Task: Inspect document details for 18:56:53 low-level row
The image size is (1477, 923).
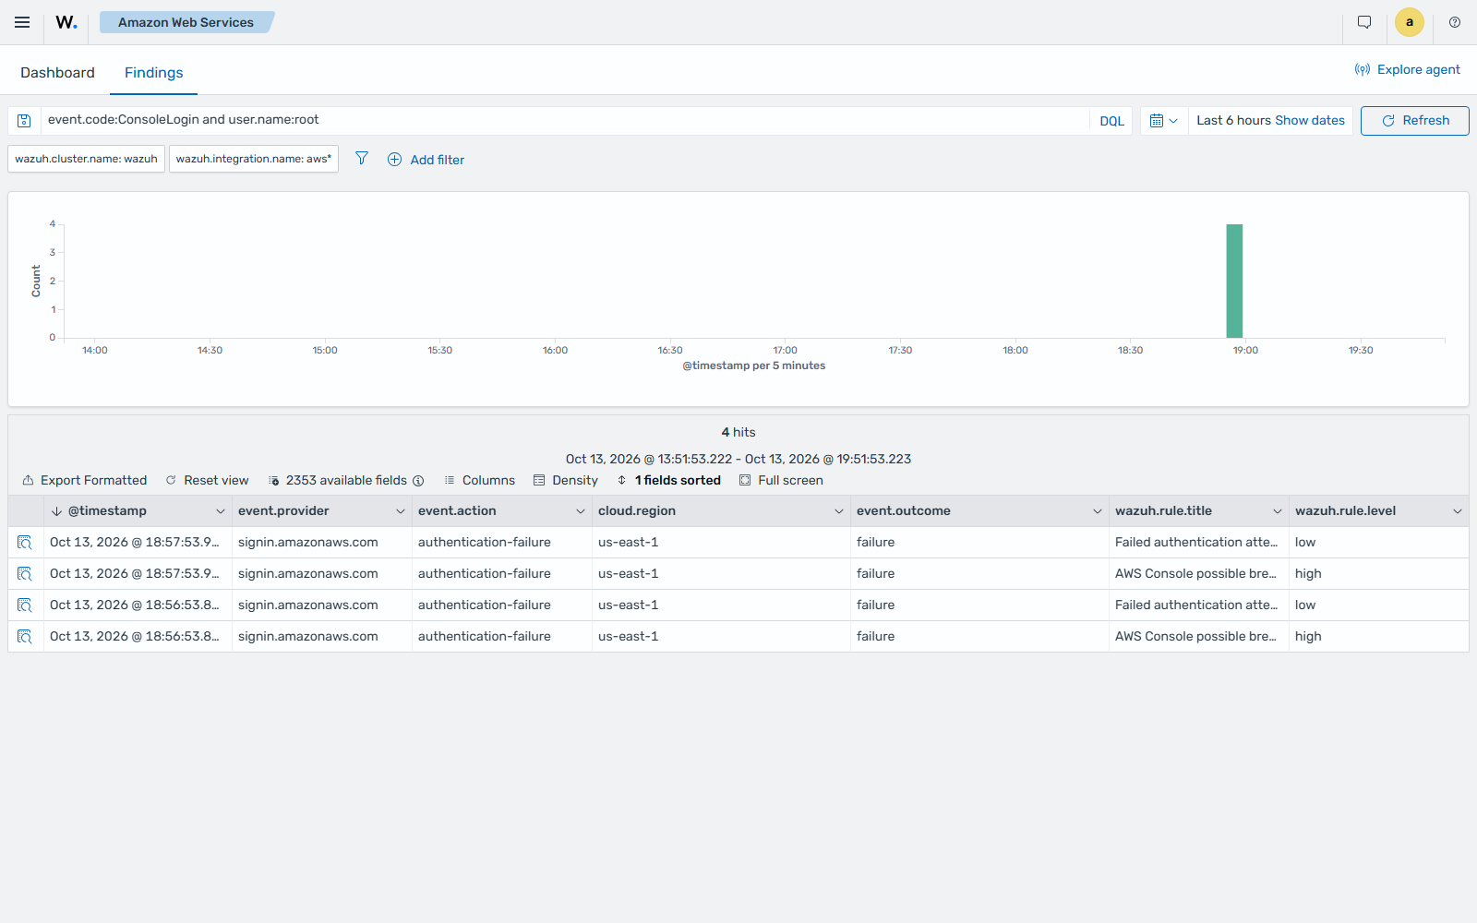Action: tap(25, 605)
